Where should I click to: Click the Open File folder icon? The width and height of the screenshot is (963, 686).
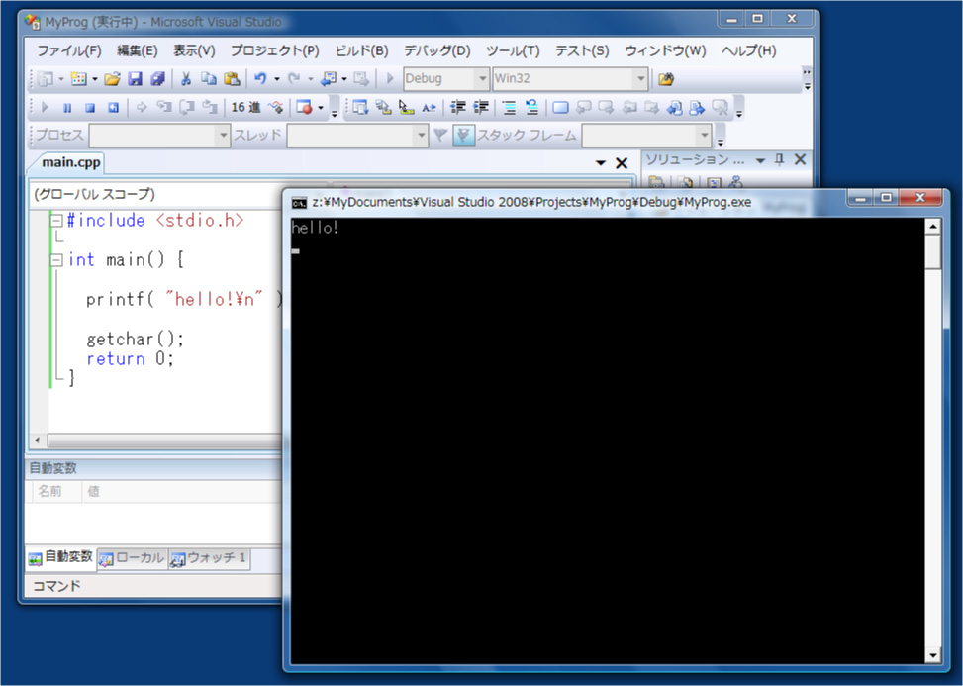point(112,79)
